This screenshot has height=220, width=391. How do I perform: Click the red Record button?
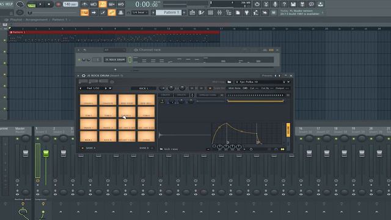[x=59, y=4]
